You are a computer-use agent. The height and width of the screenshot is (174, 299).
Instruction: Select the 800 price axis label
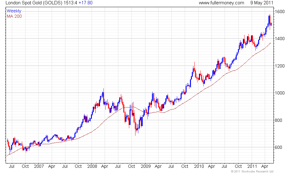tap(278, 120)
